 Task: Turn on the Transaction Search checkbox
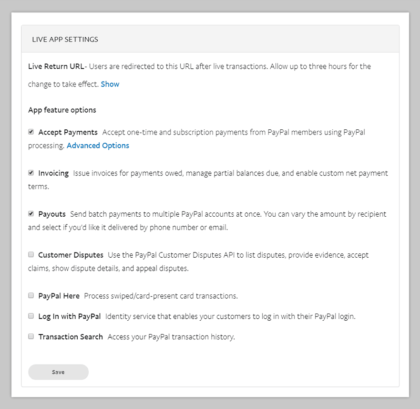(31, 336)
